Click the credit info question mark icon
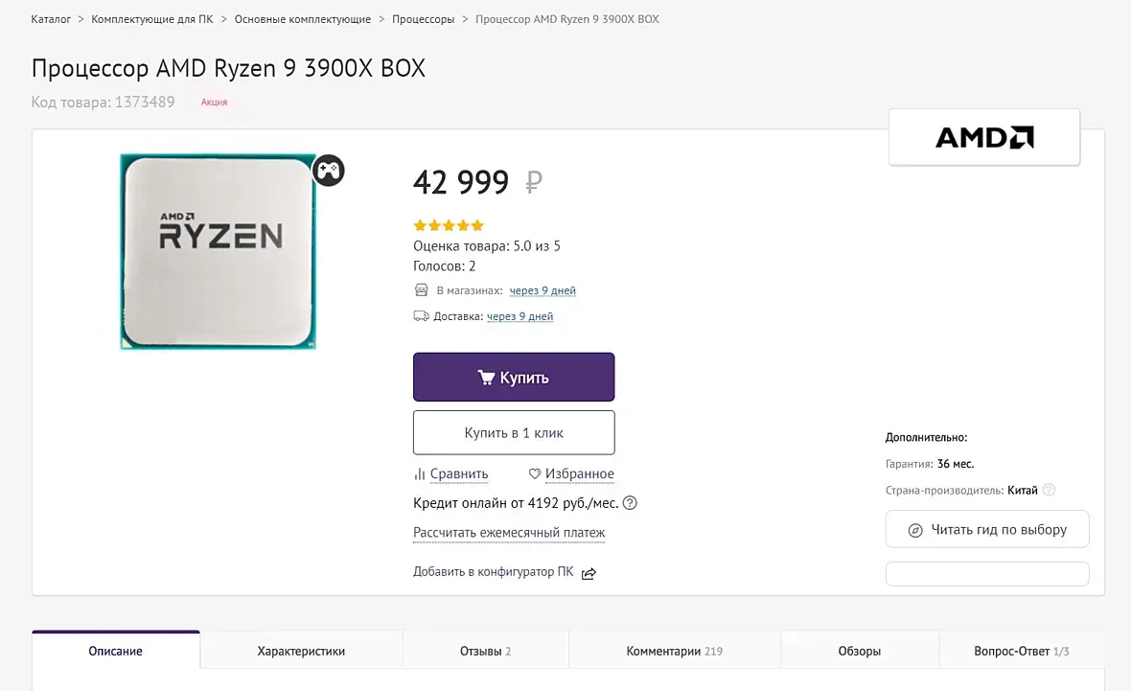Viewport: 1131px width, 691px height. [630, 503]
